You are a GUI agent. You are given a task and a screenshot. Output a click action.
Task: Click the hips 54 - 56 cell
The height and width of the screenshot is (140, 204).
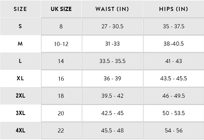[x=174, y=131]
